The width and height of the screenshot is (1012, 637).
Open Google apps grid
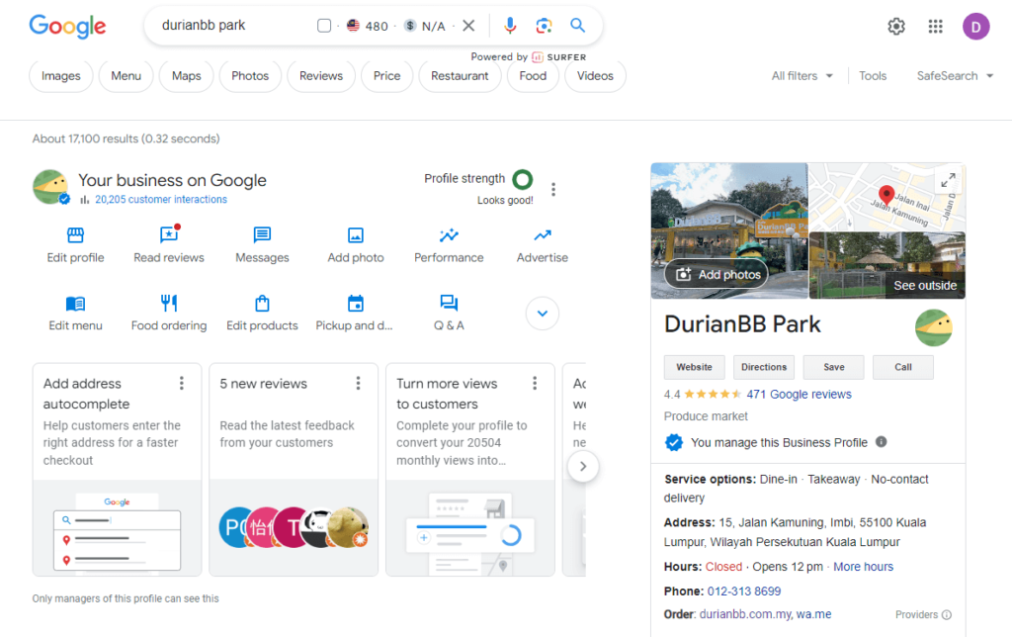pos(935,27)
